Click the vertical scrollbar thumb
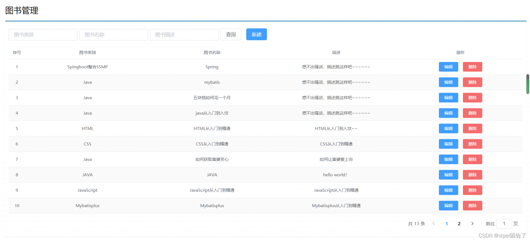 click(528, 84)
